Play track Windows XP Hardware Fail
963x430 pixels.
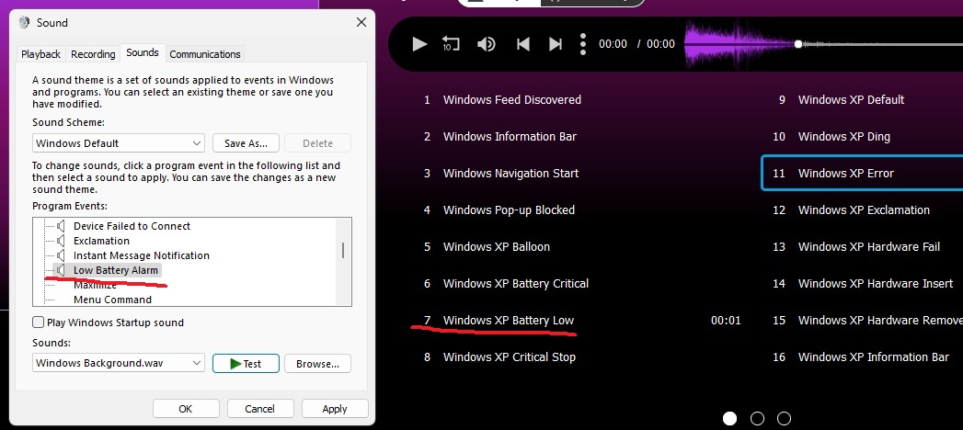(869, 246)
